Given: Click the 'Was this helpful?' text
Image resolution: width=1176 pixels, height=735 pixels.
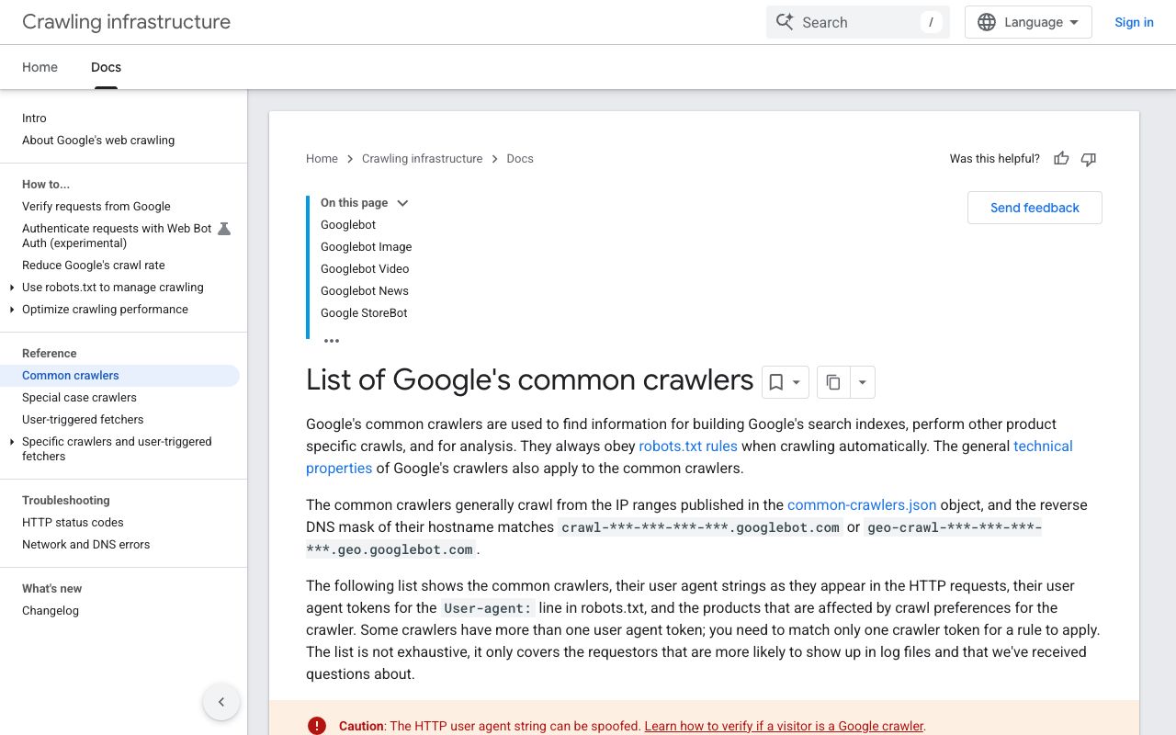Looking at the screenshot, I should pos(995,159).
